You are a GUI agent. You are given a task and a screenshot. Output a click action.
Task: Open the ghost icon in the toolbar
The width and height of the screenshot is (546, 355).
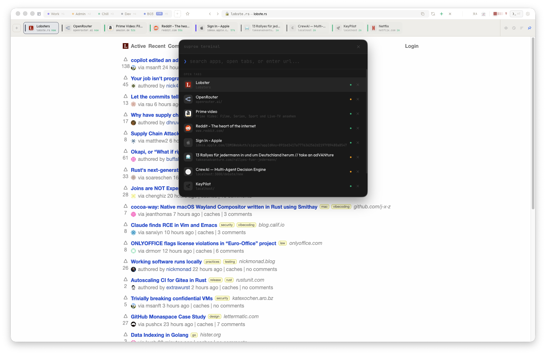coord(484,14)
